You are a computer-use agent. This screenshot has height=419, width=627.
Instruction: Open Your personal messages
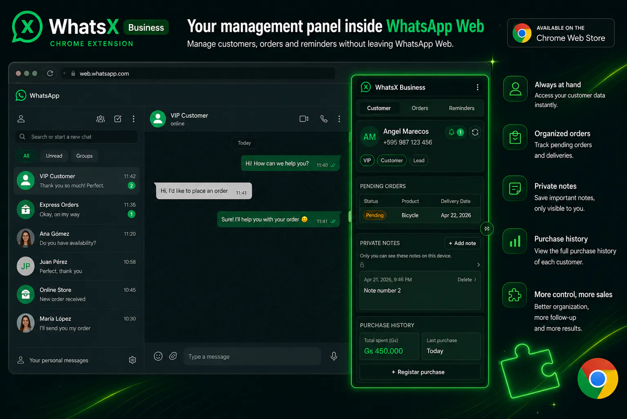pos(59,361)
